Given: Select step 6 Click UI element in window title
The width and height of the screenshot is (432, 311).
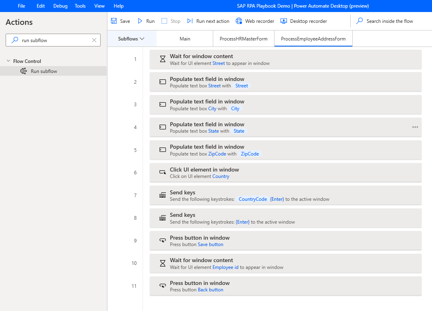Looking at the screenshot, I should (x=204, y=170).
